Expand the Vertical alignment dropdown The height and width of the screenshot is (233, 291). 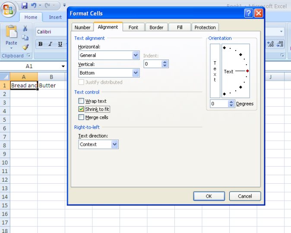click(x=136, y=73)
